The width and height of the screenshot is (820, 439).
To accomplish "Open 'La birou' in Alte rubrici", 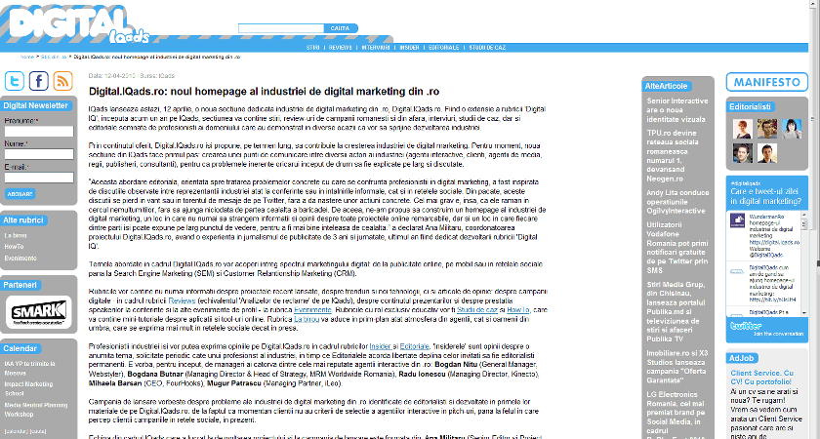I will click(16, 236).
